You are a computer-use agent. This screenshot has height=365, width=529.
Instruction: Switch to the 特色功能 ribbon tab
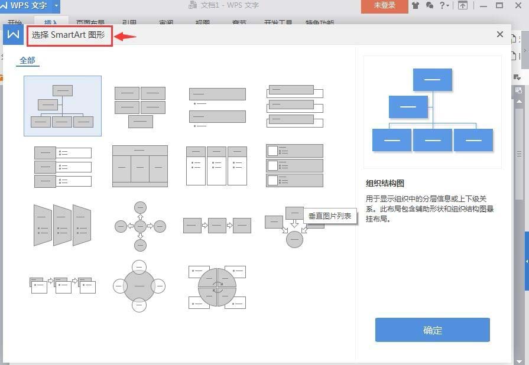(320, 22)
